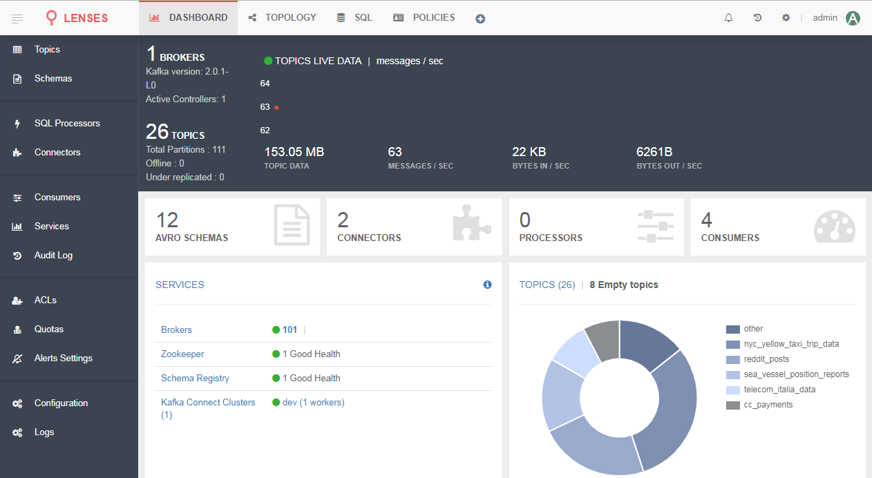The image size is (872, 478).
Task: Click the history clock icon in header
Action: tap(757, 18)
